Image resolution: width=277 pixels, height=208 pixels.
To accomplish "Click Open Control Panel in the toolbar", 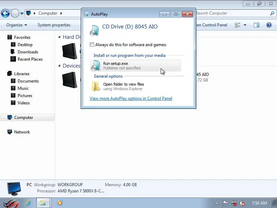I will (x=212, y=25).
